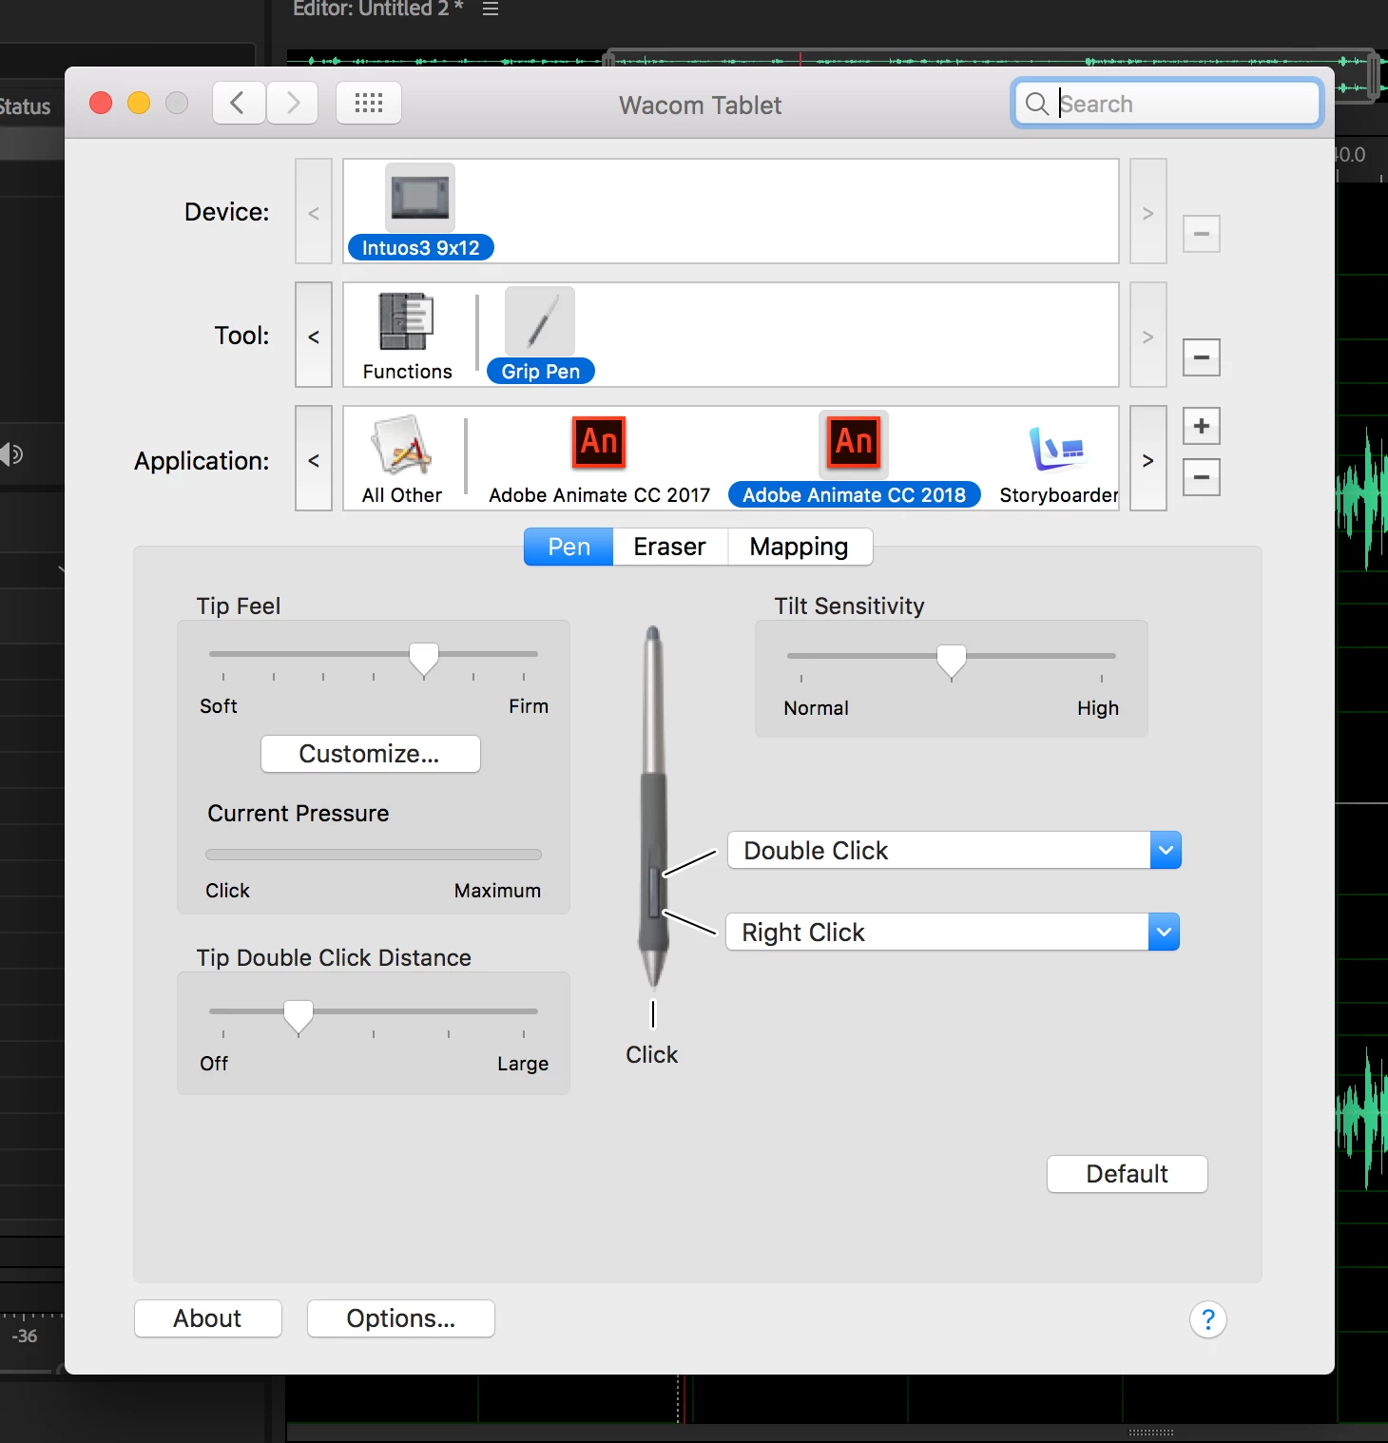Open the help question mark
This screenshot has width=1388, height=1443.
[1207, 1319]
